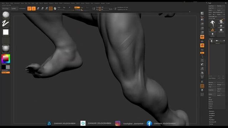The width and height of the screenshot is (228, 128).
Task: Select the Sphere3D tool thumbnail
Action: [221, 30]
